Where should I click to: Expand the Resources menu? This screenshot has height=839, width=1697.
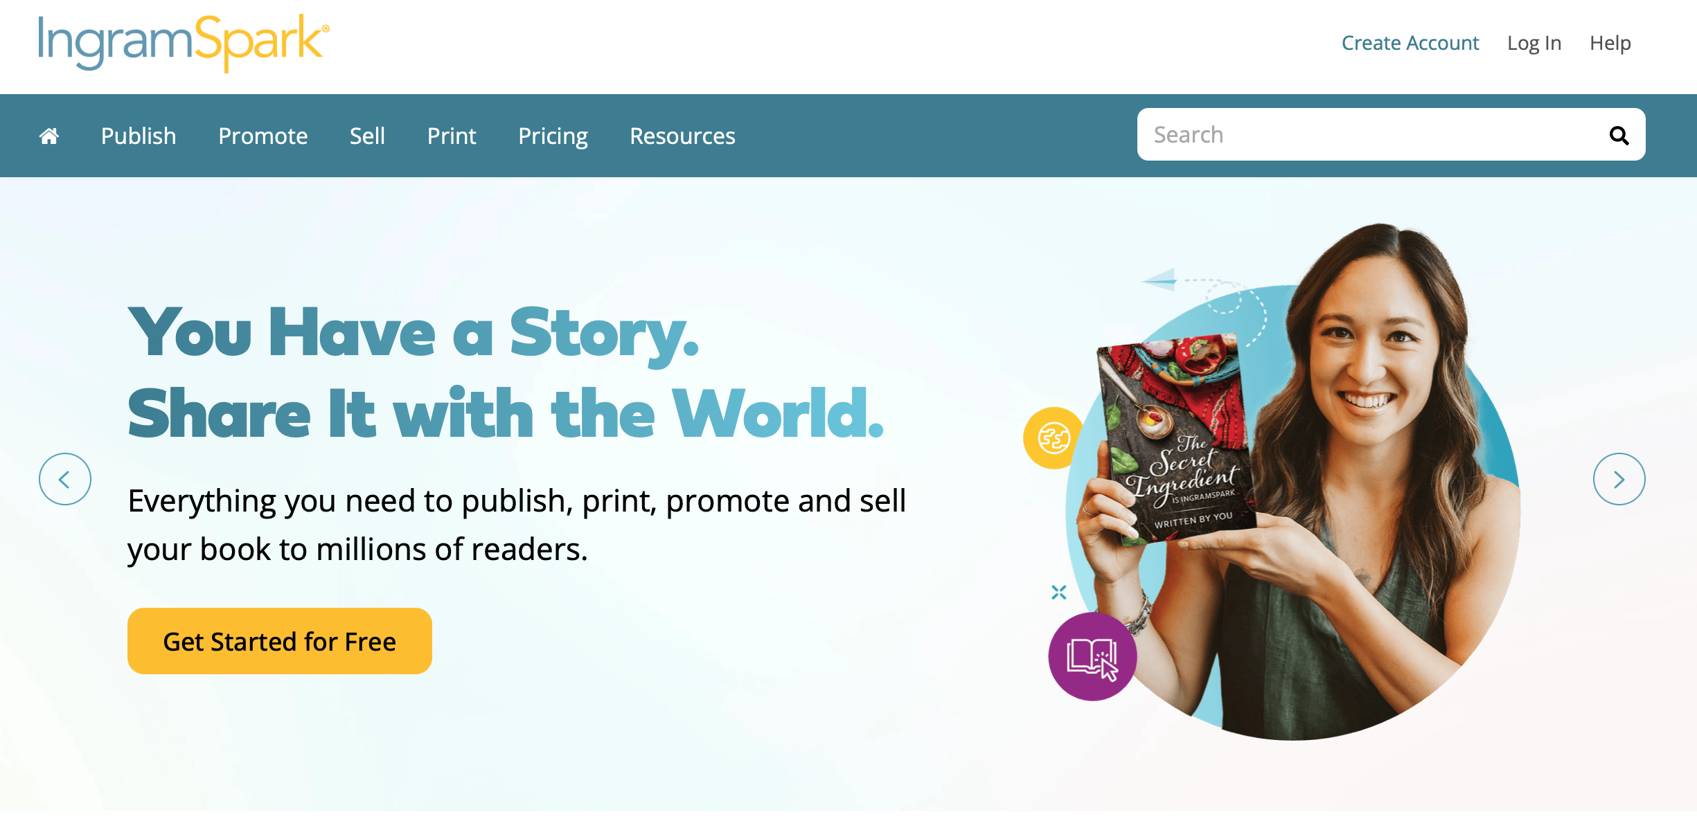(682, 136)
